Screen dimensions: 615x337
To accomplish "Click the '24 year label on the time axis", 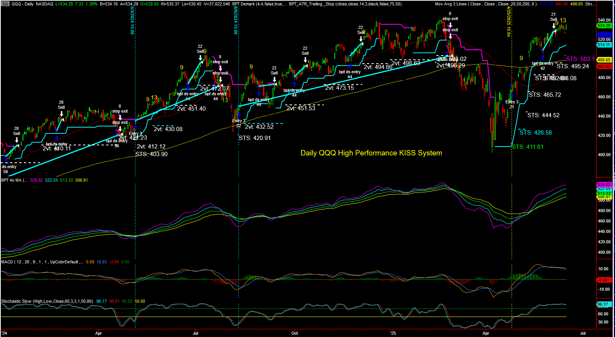I will click(x=4, y=333).
